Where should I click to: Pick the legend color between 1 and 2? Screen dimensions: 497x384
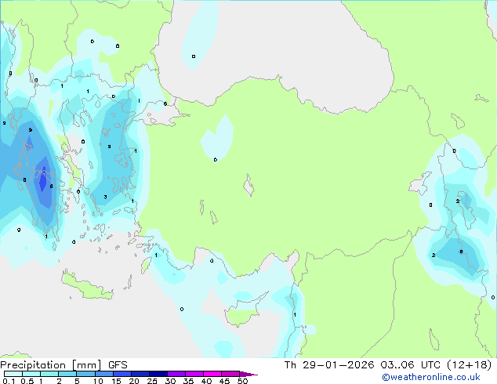[x=49, y=374]
